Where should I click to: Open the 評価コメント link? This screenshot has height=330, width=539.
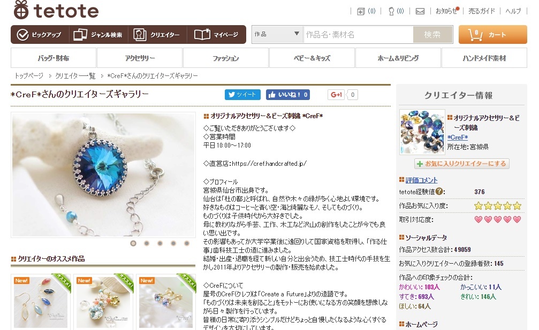coord(421,180)
